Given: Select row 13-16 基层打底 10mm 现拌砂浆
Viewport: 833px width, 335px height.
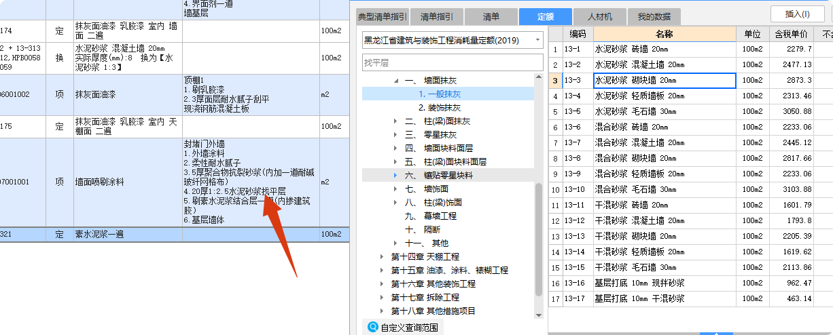Looking at the screenshot, I should click(x=690, y=283).
